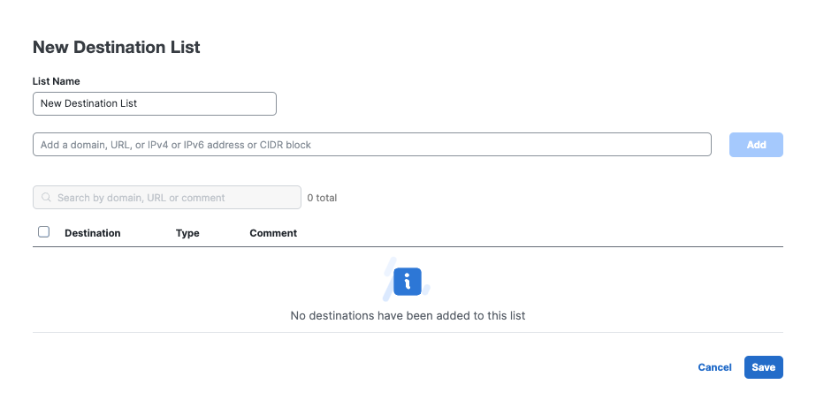The height and width of the screenshot is (407, 816).
Task: Click the 'List Name' field label
Action: pyautogui.click(x=57, y=81)
